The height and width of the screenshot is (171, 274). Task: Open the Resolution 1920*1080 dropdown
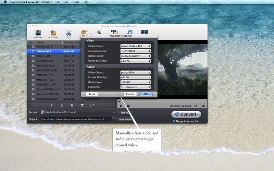135,51
